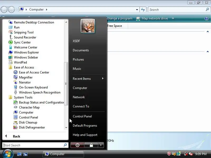Click programs list scroll up arrow
Screen dimensions: 211x158
point(66,22)
